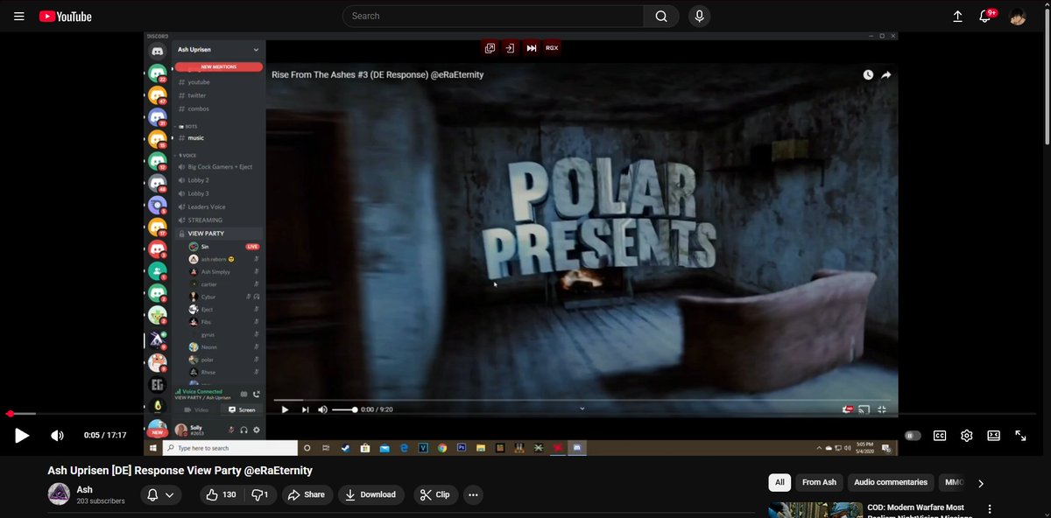Click the YouTube search field
The height and width of the screenshot is (518, 1051).
click(495, 16)
